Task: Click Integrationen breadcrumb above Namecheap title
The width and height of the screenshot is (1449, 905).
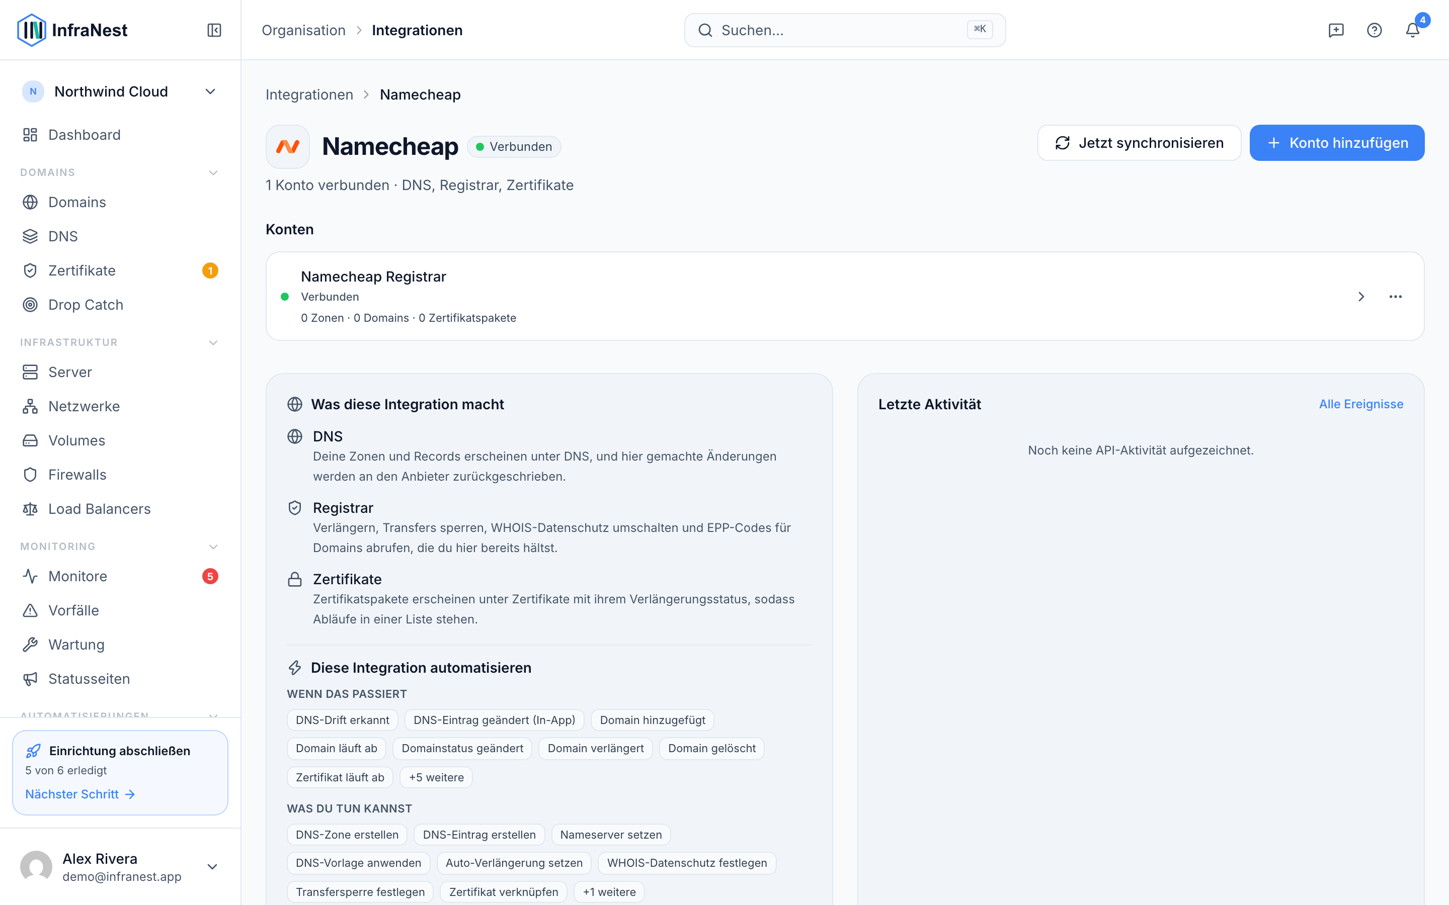Action: [x=309, y=95]
